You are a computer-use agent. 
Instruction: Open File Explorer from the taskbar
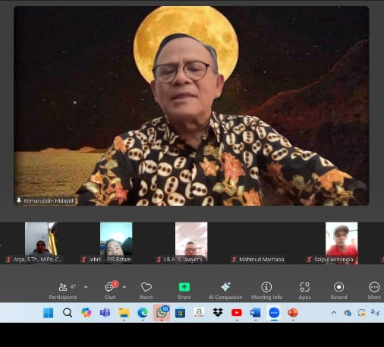(124, 313)
